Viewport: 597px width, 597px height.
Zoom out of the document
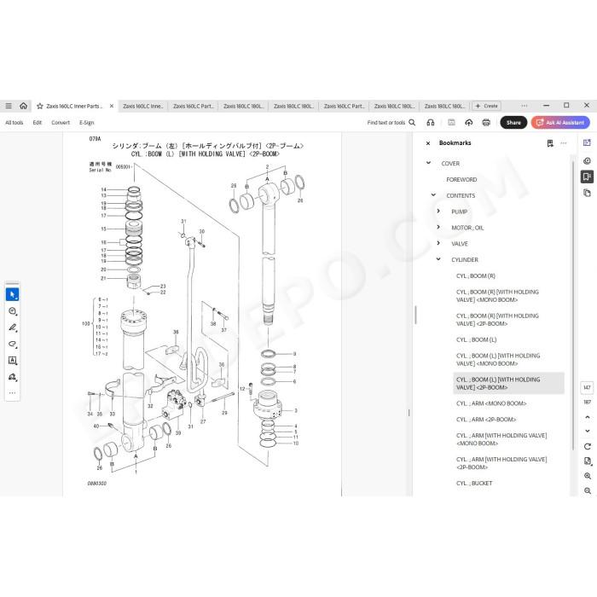[x=587, y=490]
